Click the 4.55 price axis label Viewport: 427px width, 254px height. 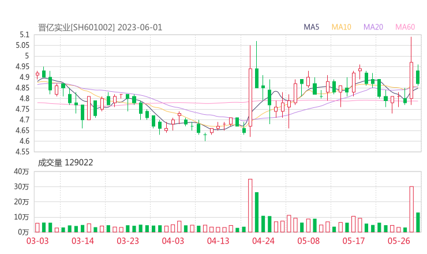(x=23, y=151)
